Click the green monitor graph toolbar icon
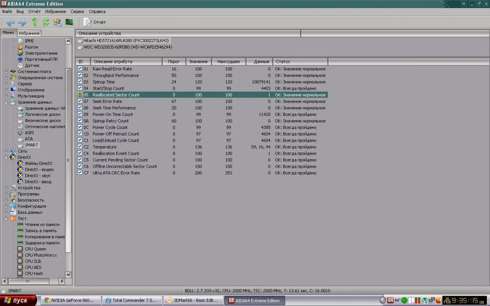Viewport: 490px width, 306px height. coord(69,22)
